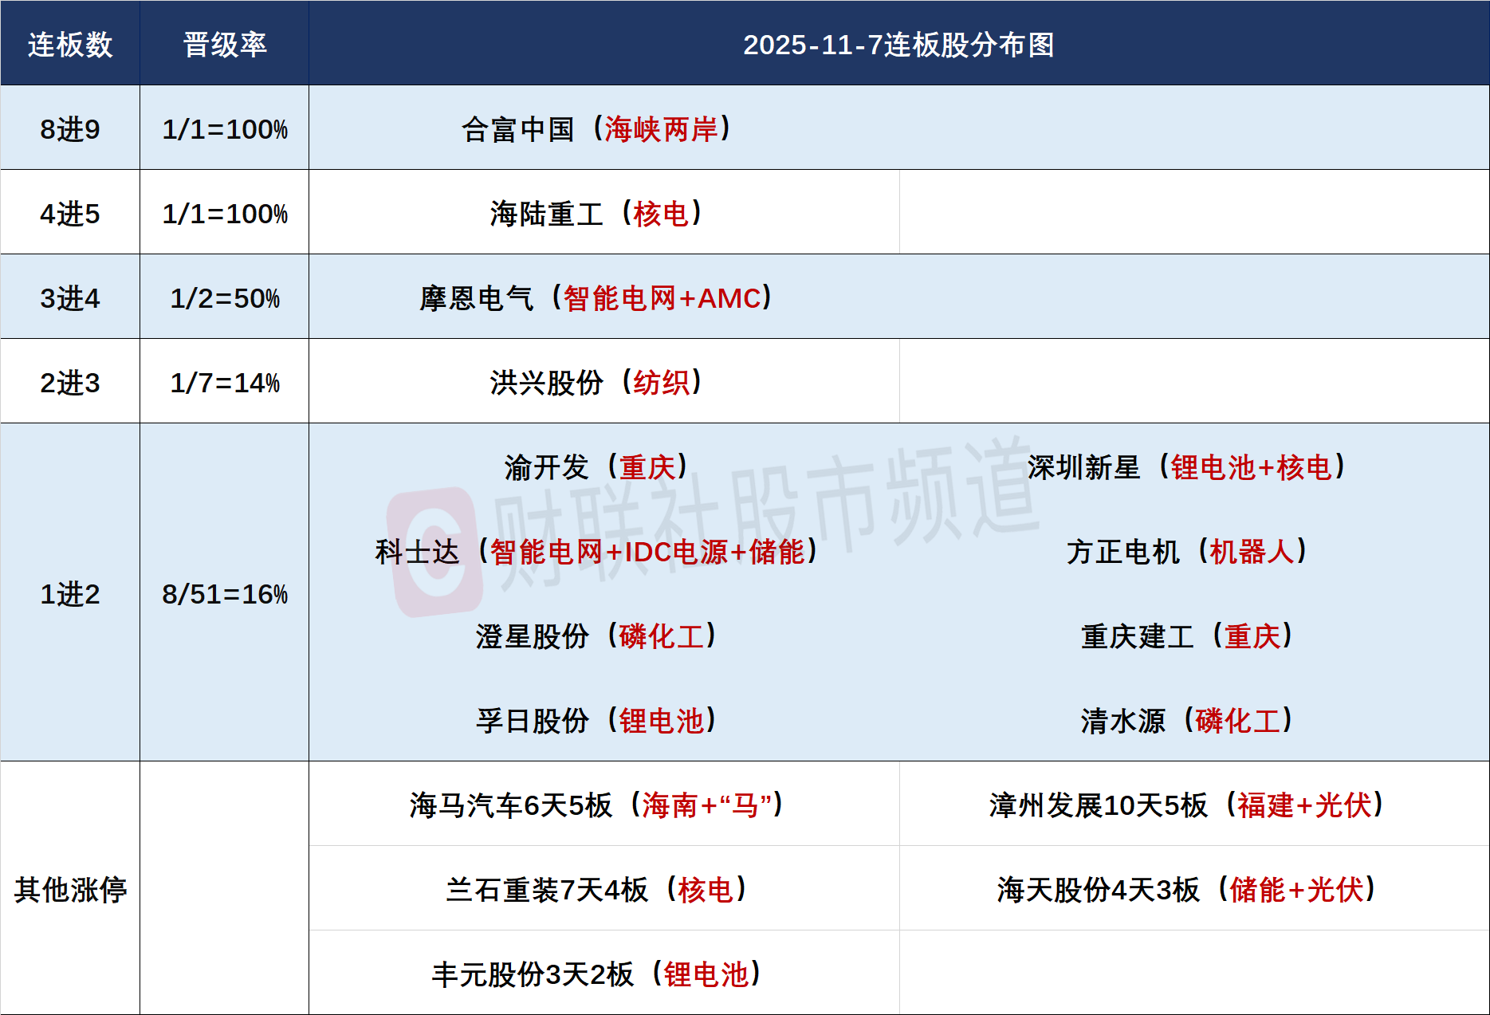Image resolution: width=1490 pixels, height=1015 pixels.
Task: Select "1/1=100%" in the 8进9 row
Action: click(x=225, y=128)
